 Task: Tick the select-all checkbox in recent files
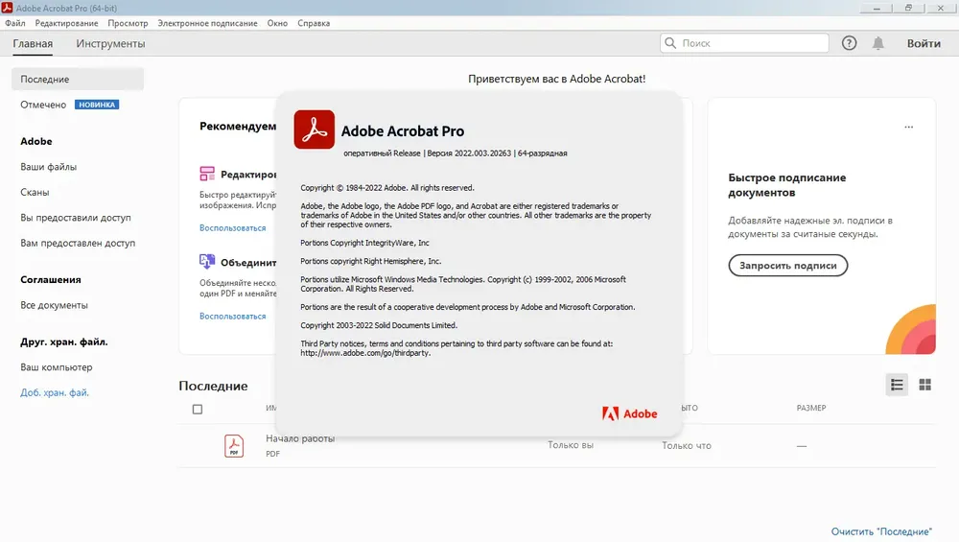pyautogui.click(x=197, y=410)
